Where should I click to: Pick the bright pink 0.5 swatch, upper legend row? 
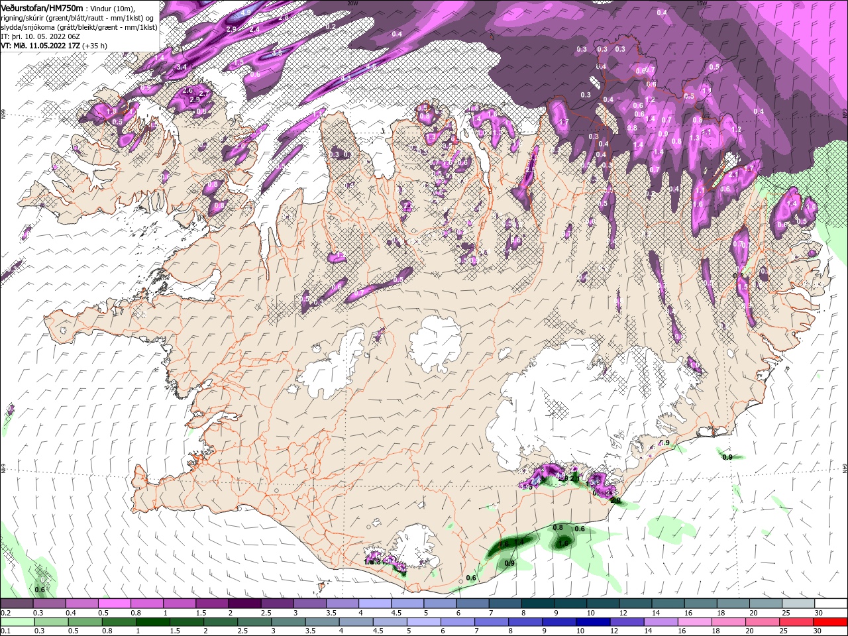pos(114,604)
